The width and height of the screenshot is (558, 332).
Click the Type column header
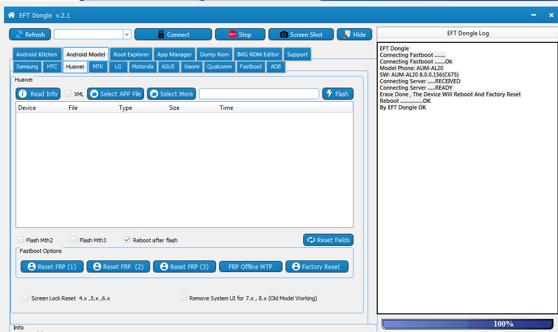pyautogui.click(x=142, y=107)
